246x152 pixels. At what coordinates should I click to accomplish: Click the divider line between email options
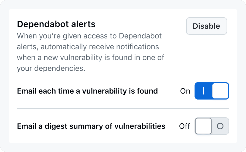pyautogui.click(x=123, y=108)
